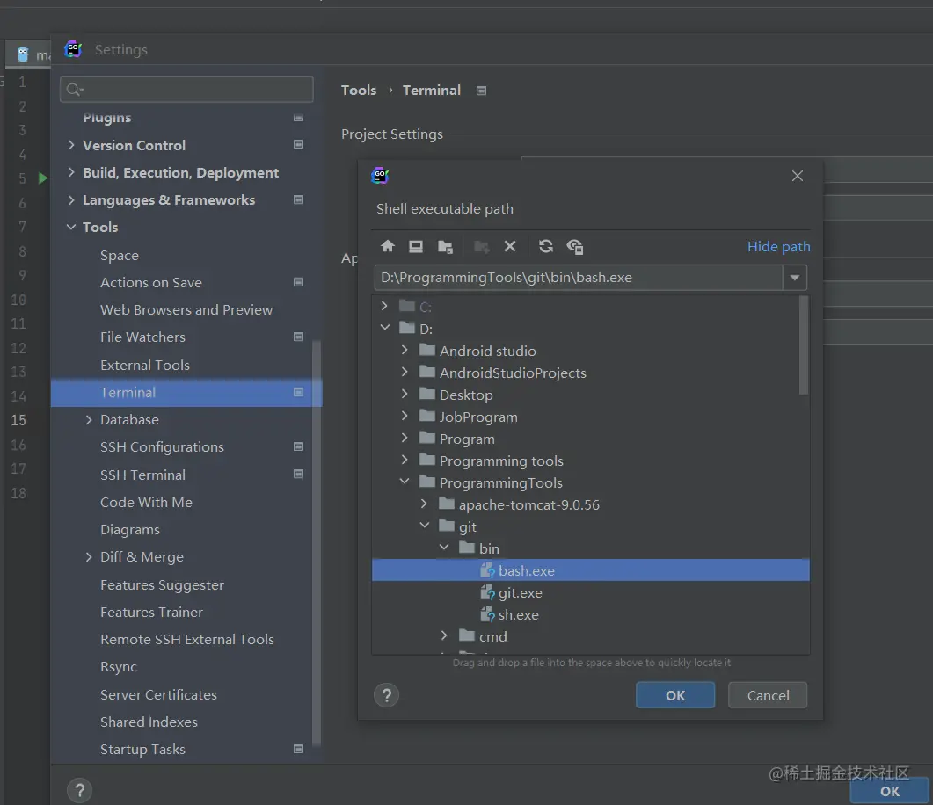Expand the Diff & Merge settings node
The image size is (933, 805).
(x=89, y=557)
